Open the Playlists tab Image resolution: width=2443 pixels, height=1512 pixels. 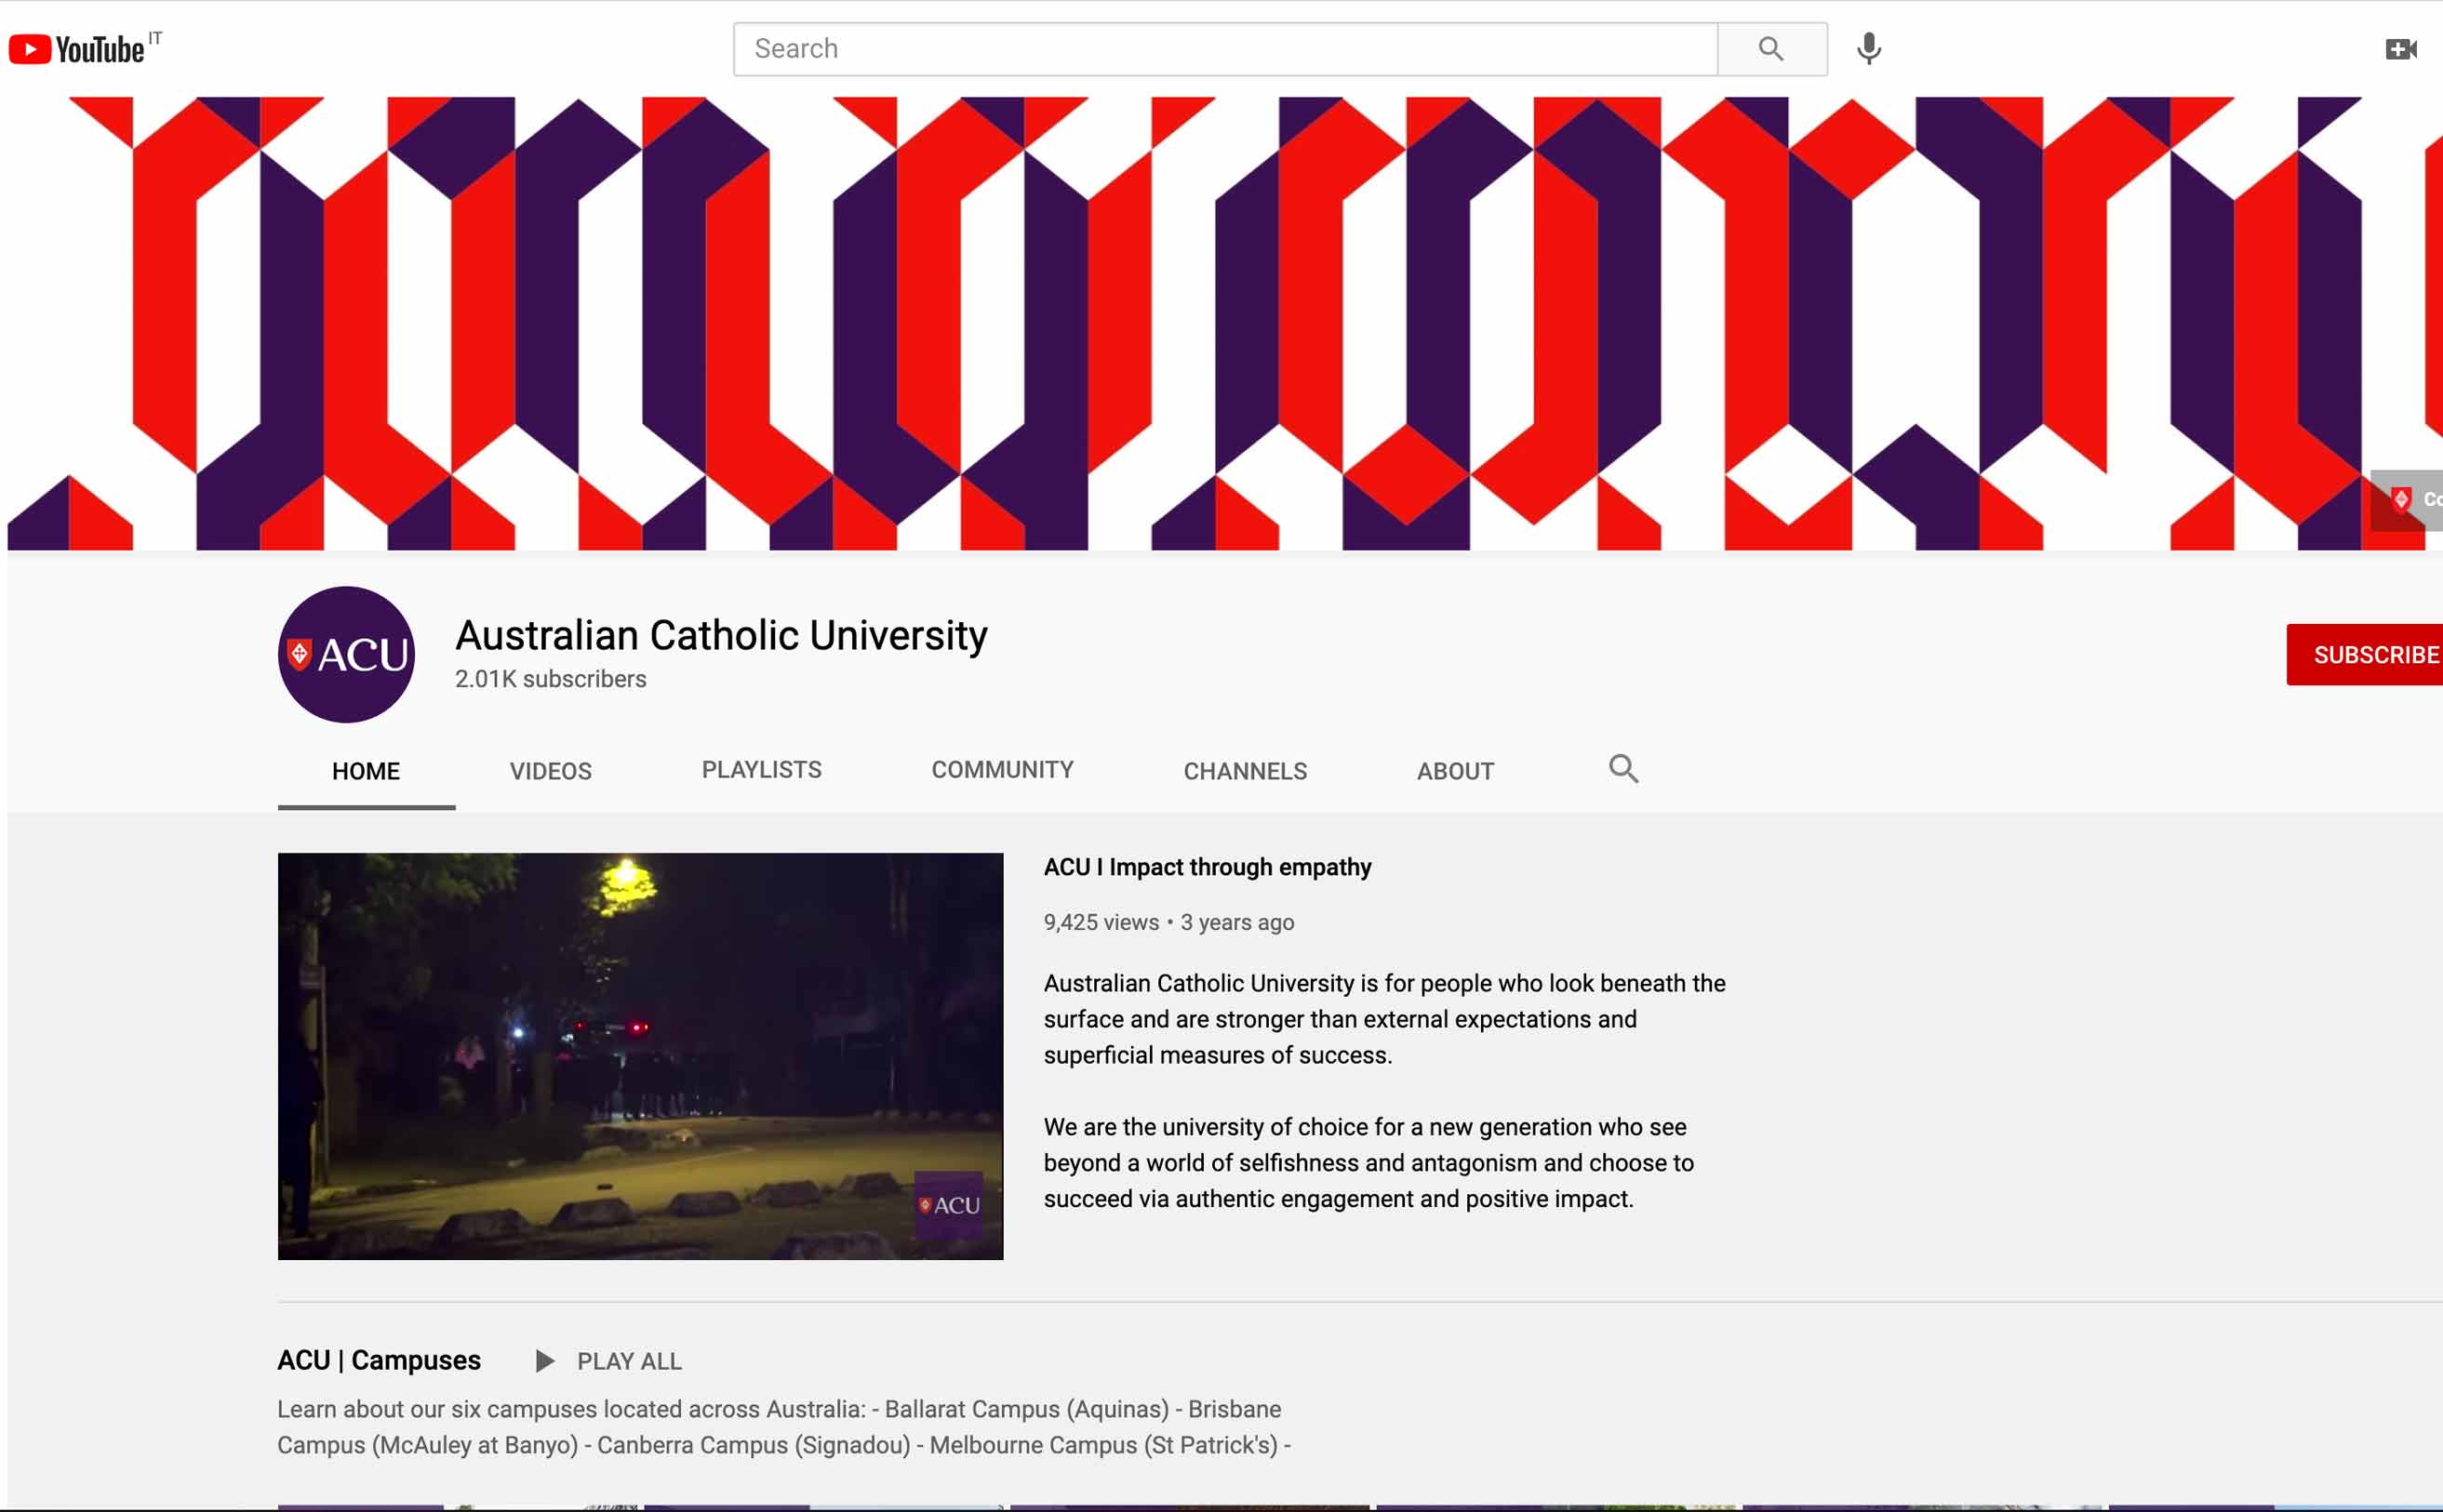761,770
